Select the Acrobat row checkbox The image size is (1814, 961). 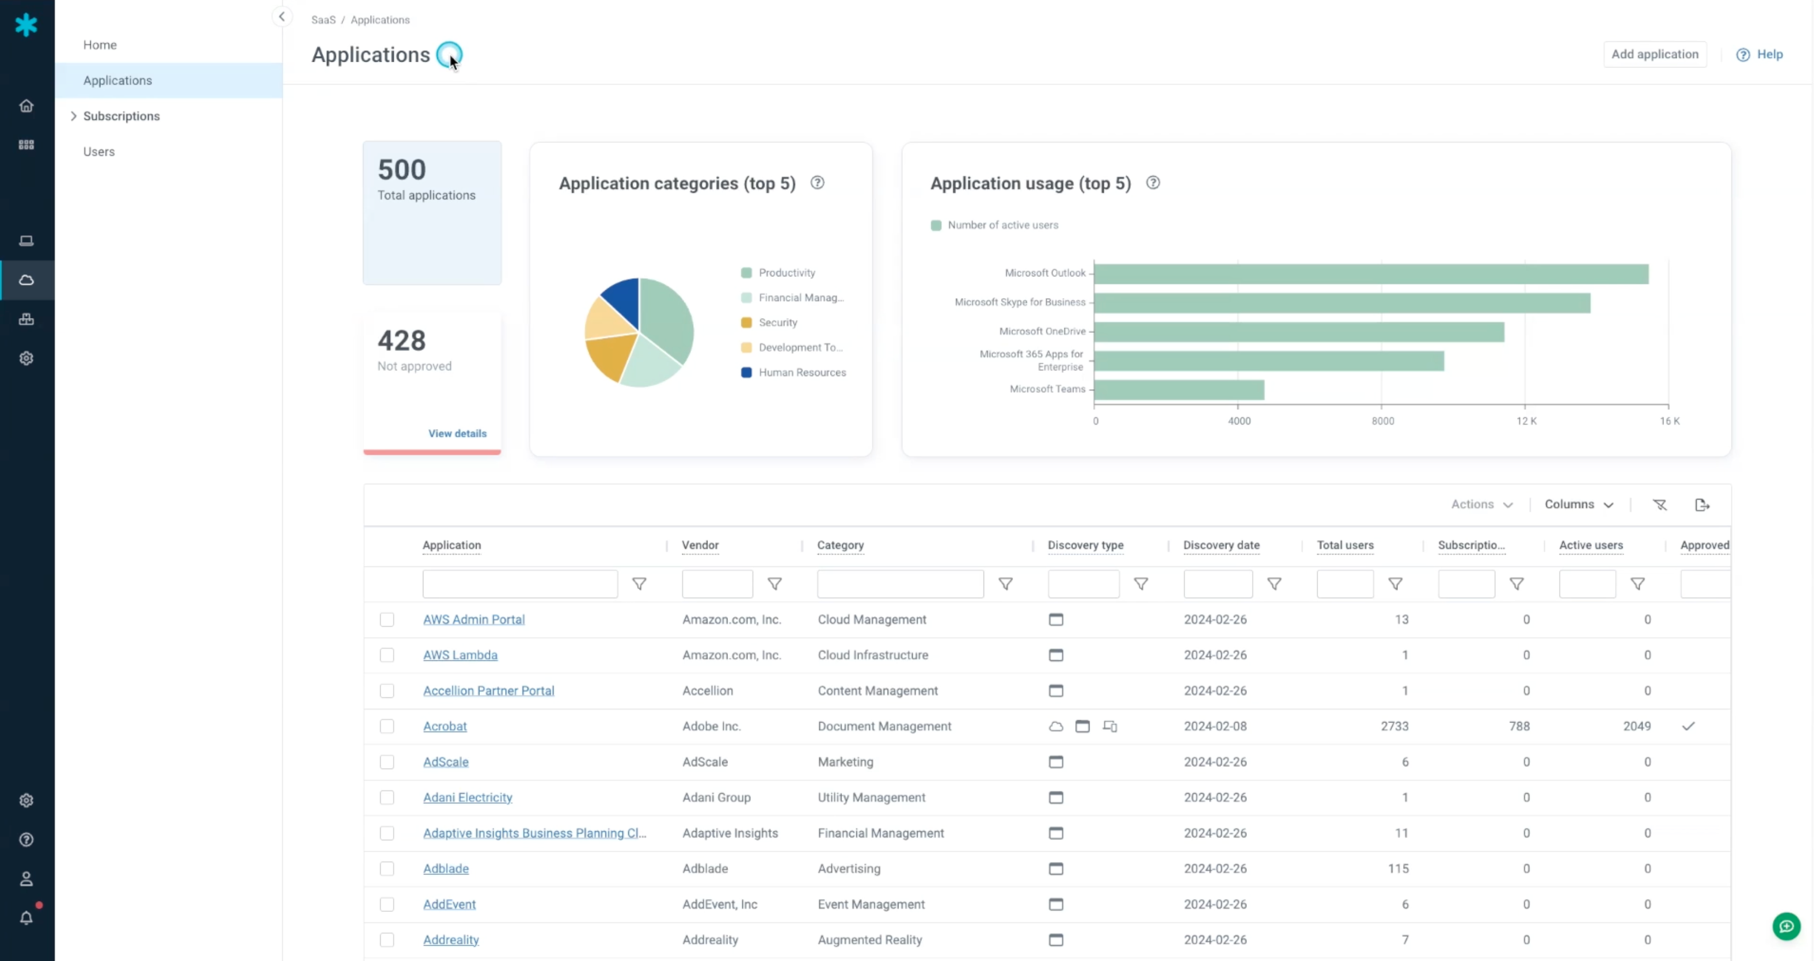point(386,726)
